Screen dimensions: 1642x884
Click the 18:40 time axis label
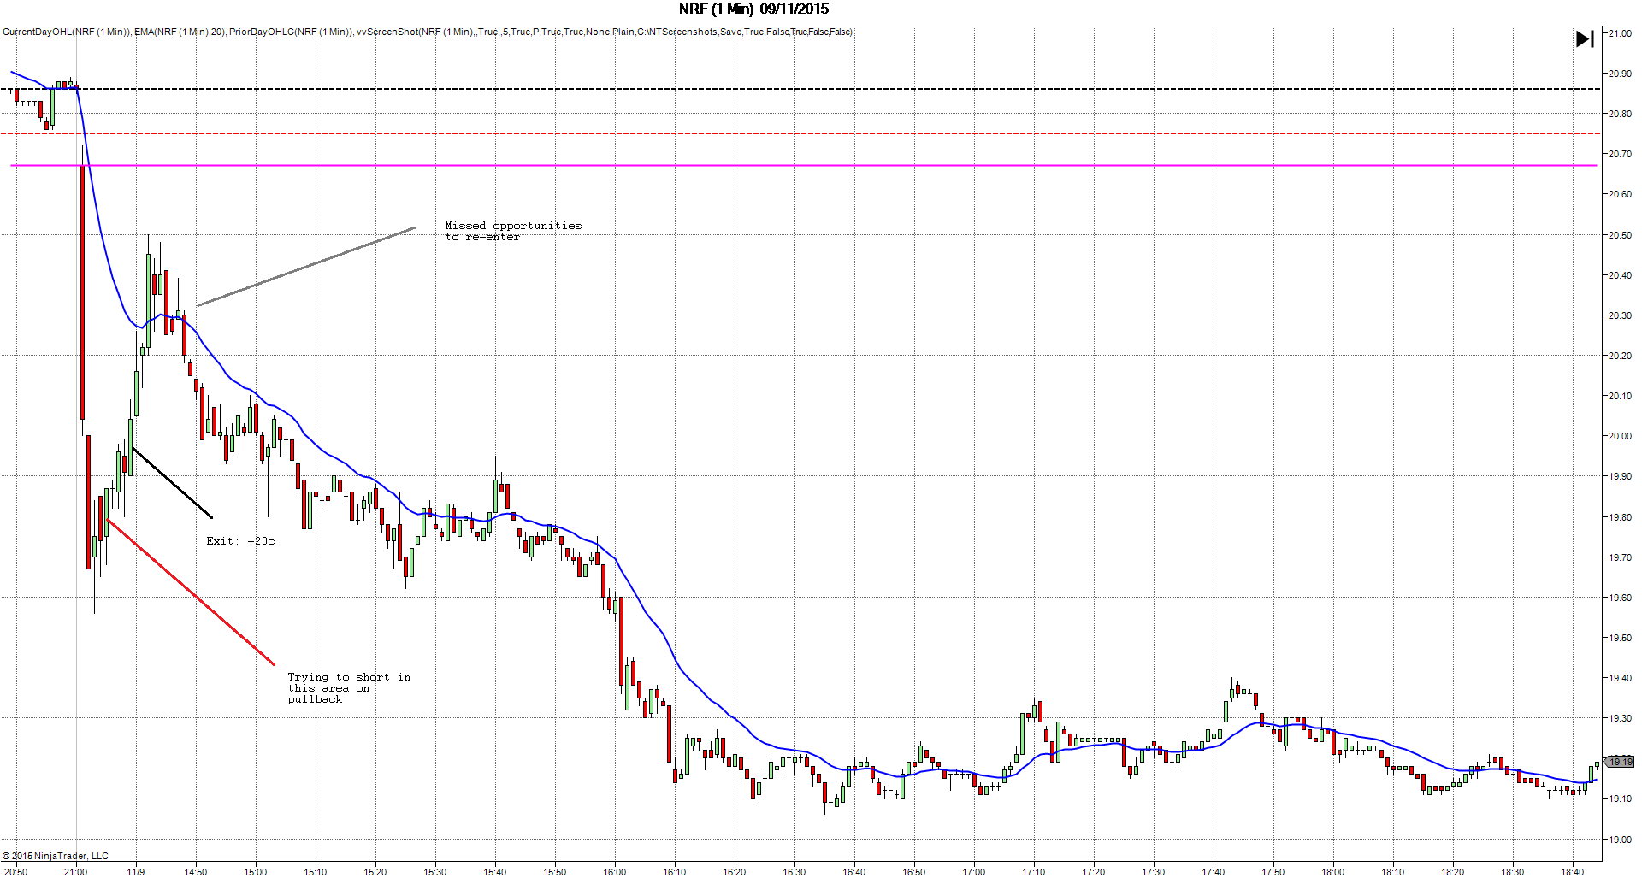click(1572, 872)
